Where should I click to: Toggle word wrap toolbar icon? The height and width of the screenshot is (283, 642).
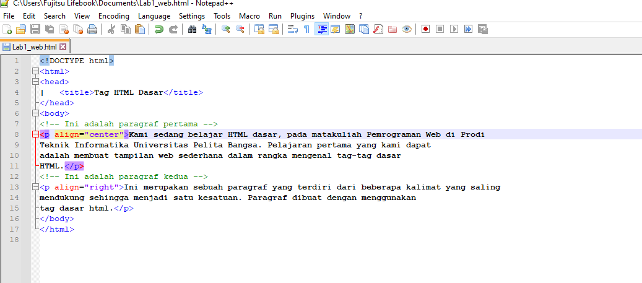coord(292,29)
